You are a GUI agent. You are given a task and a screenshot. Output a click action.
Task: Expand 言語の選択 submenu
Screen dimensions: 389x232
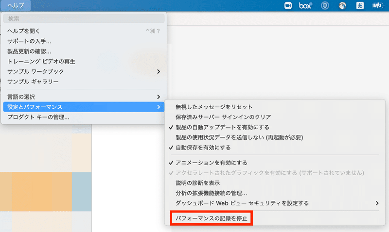(84, 97)
